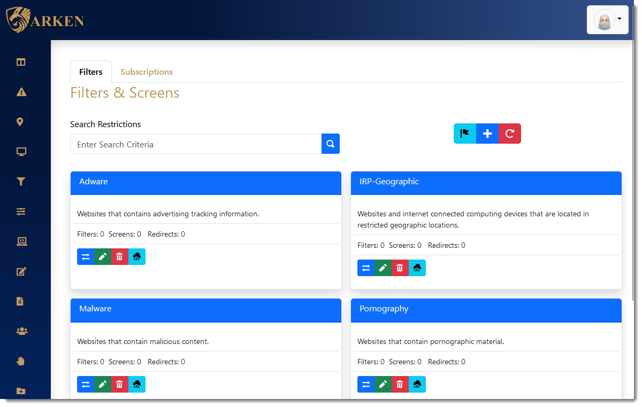This screenshot has width=642, height=407.
Task: Click the red refresh button
Action: 509,134
